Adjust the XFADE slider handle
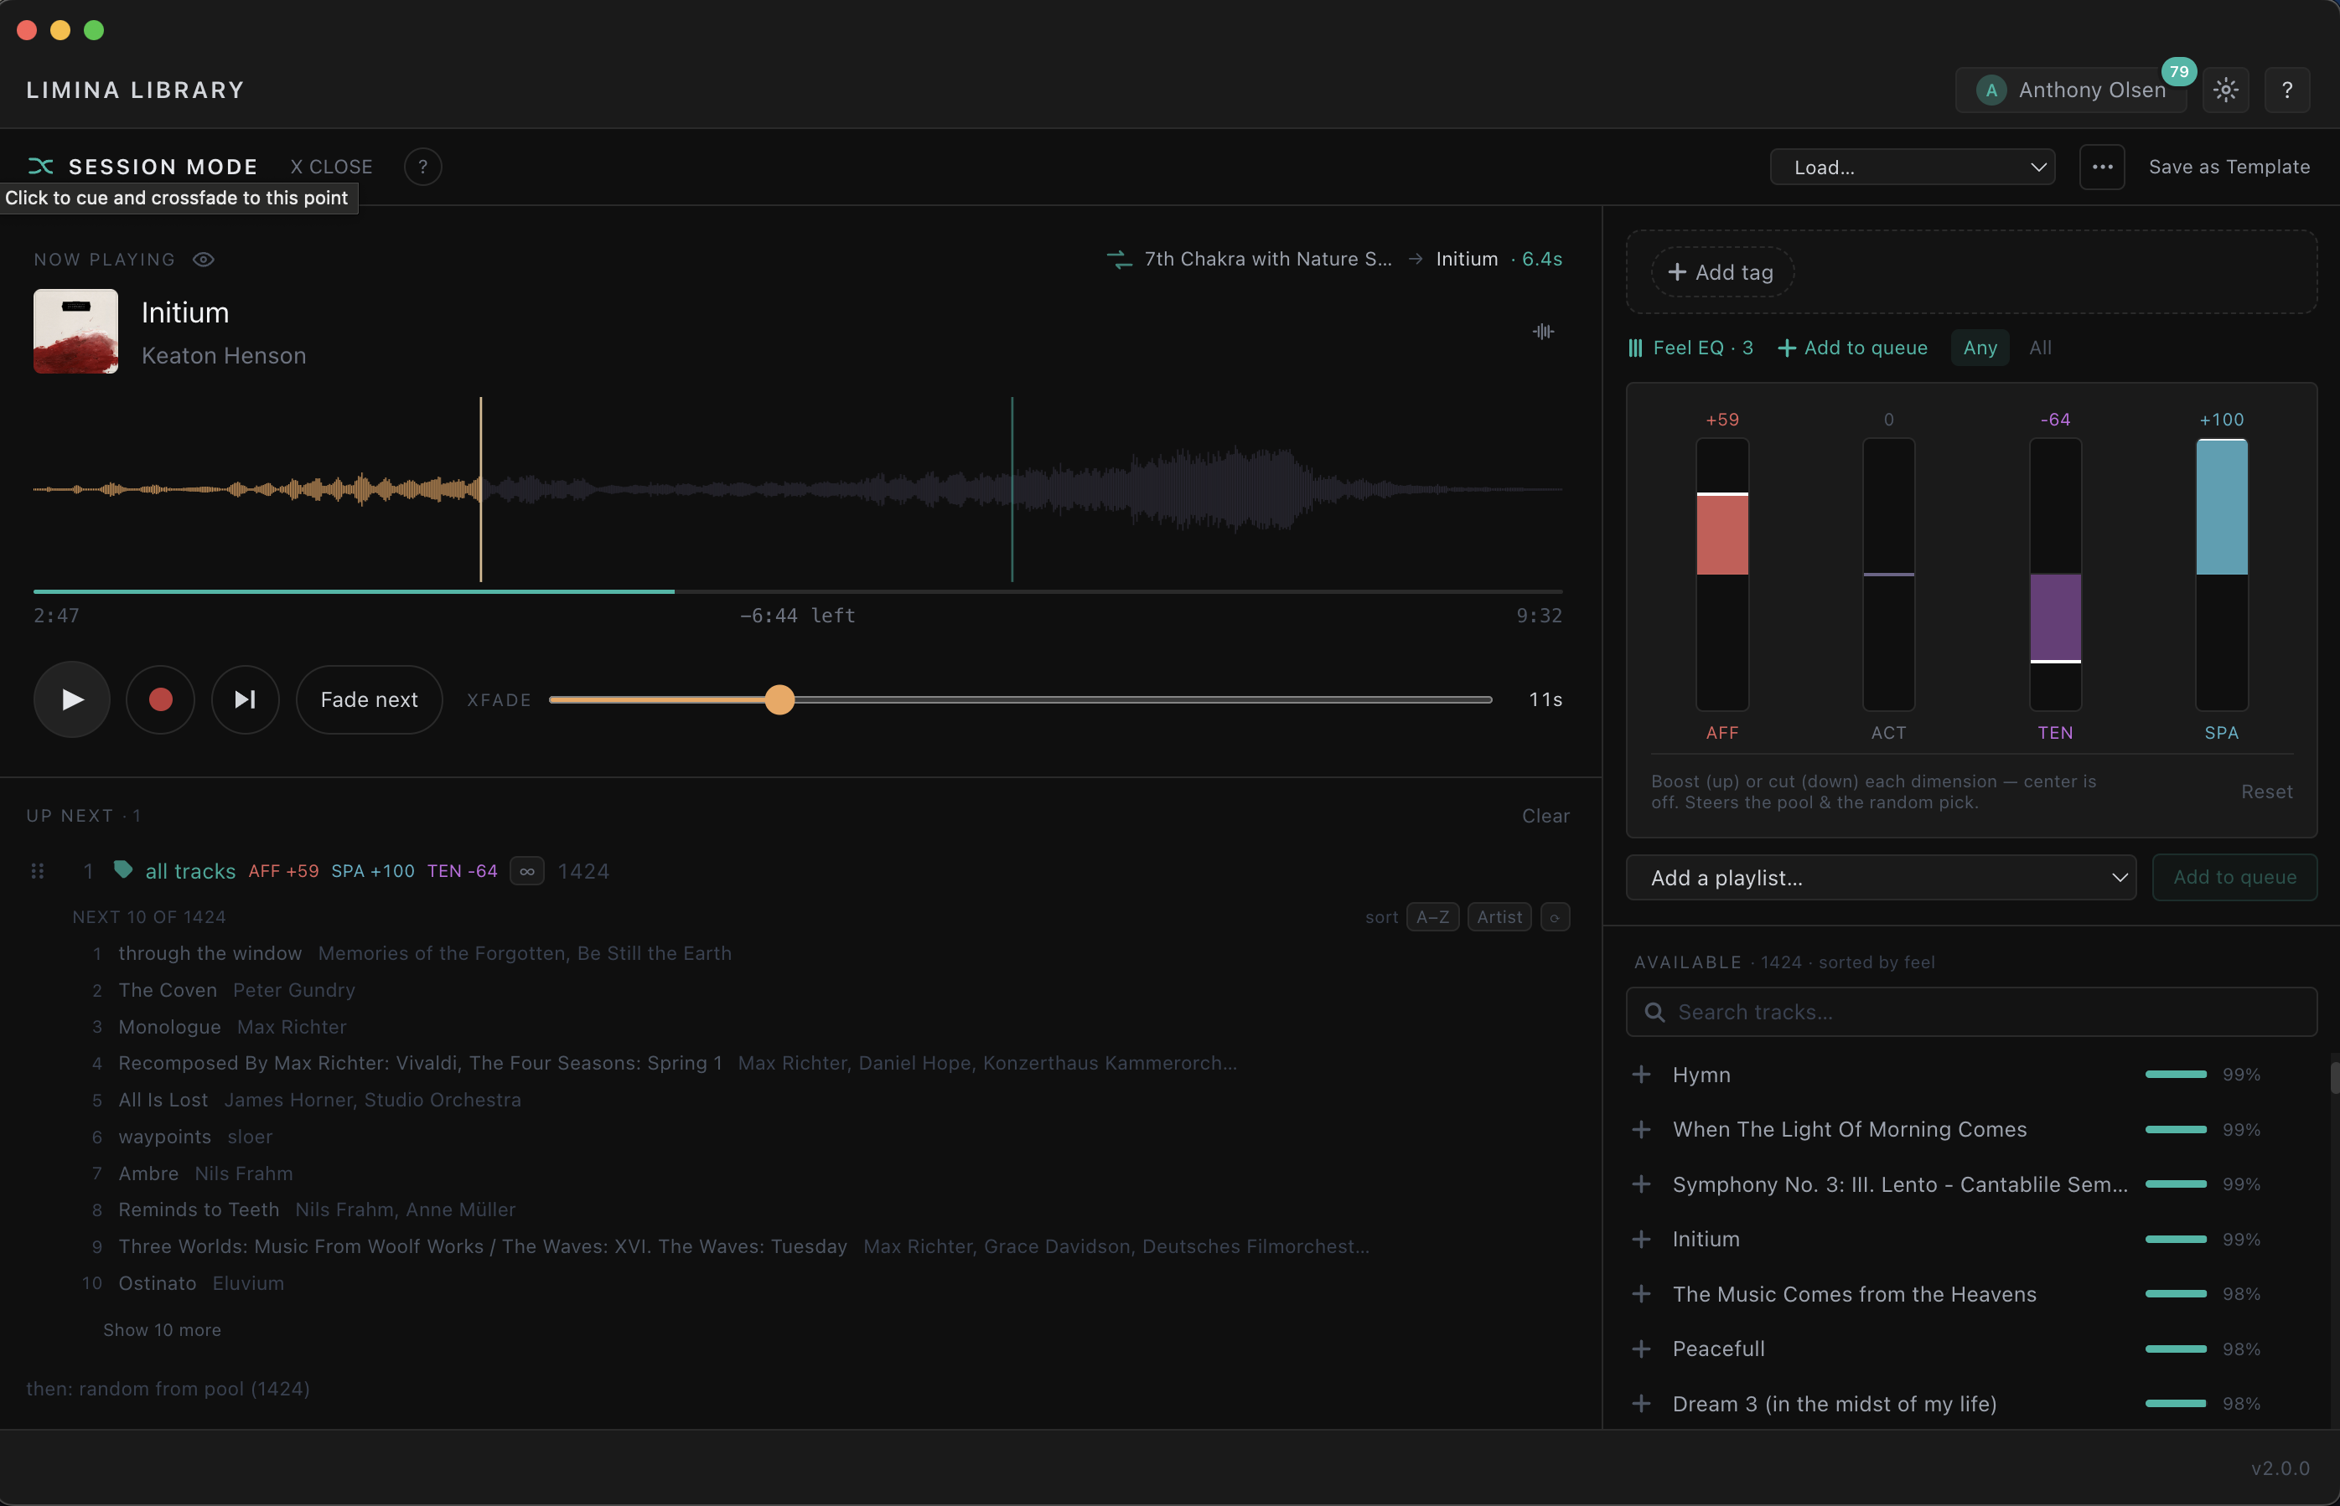 pos(779,699)
